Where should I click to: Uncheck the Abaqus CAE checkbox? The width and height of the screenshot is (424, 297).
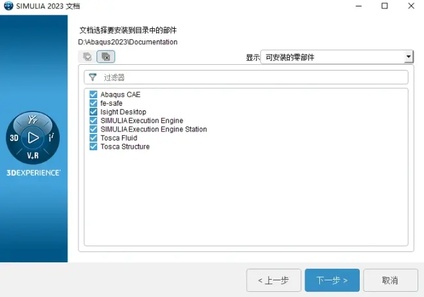click(x=93, y=94)
